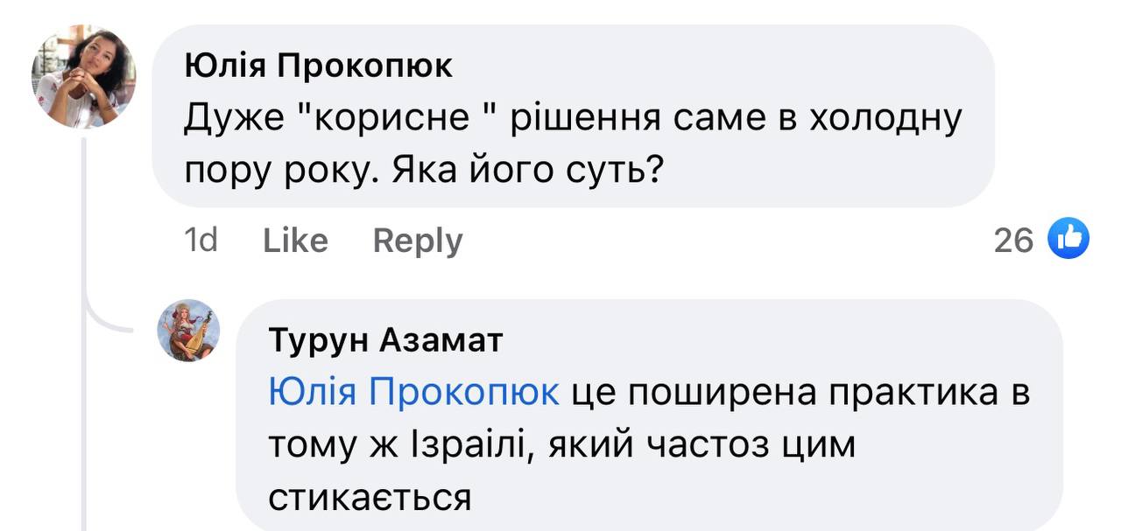Click the Турун Азамат author name

coord(385,340)
